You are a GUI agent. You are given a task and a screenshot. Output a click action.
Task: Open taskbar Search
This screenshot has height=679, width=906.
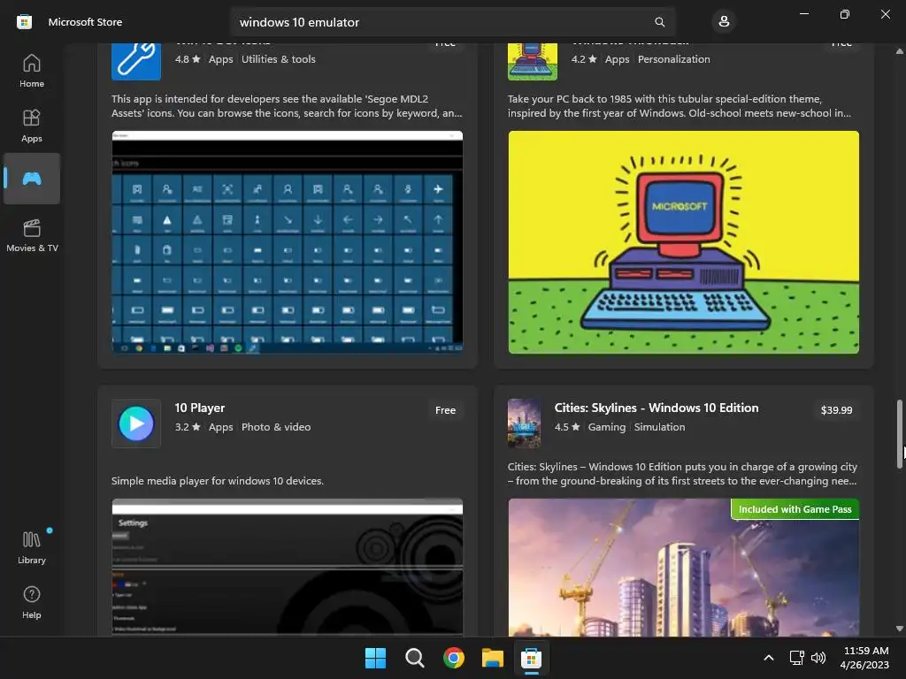pyautogui.click(x=414, y=658)
